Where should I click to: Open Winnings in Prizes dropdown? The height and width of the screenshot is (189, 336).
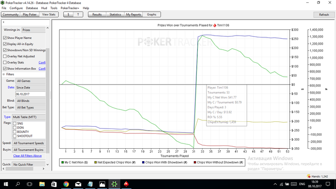coord(34,30)
